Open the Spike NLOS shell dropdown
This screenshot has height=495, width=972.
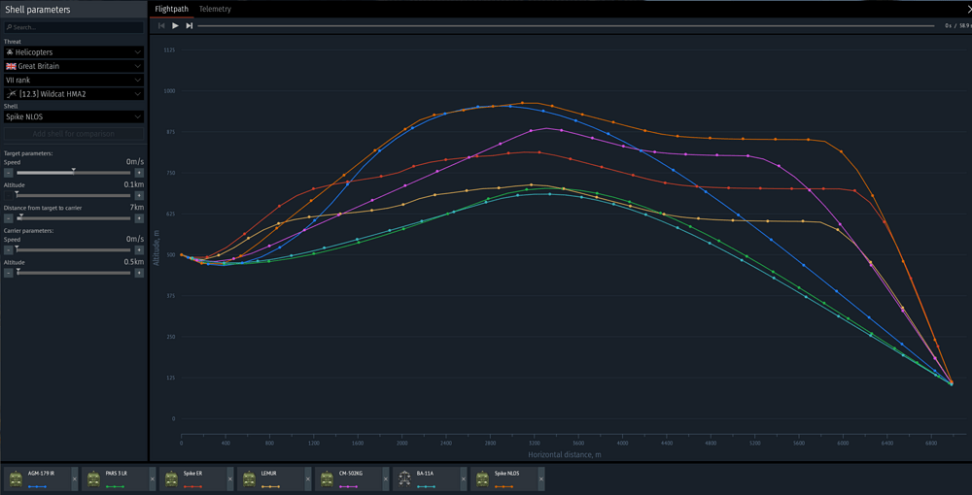pos(74,116)
